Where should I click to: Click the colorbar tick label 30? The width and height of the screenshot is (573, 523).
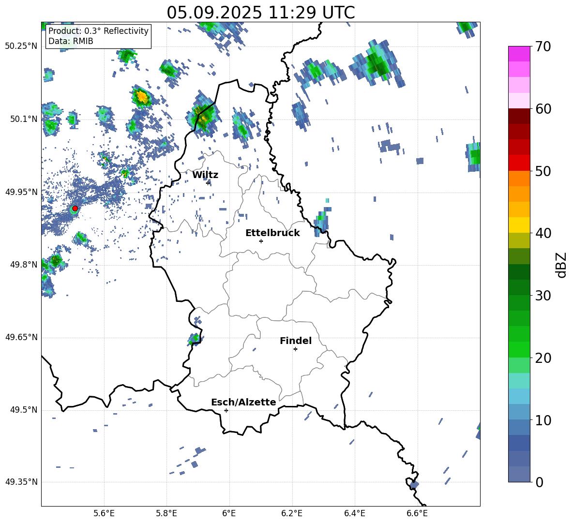tap(543, 296)
